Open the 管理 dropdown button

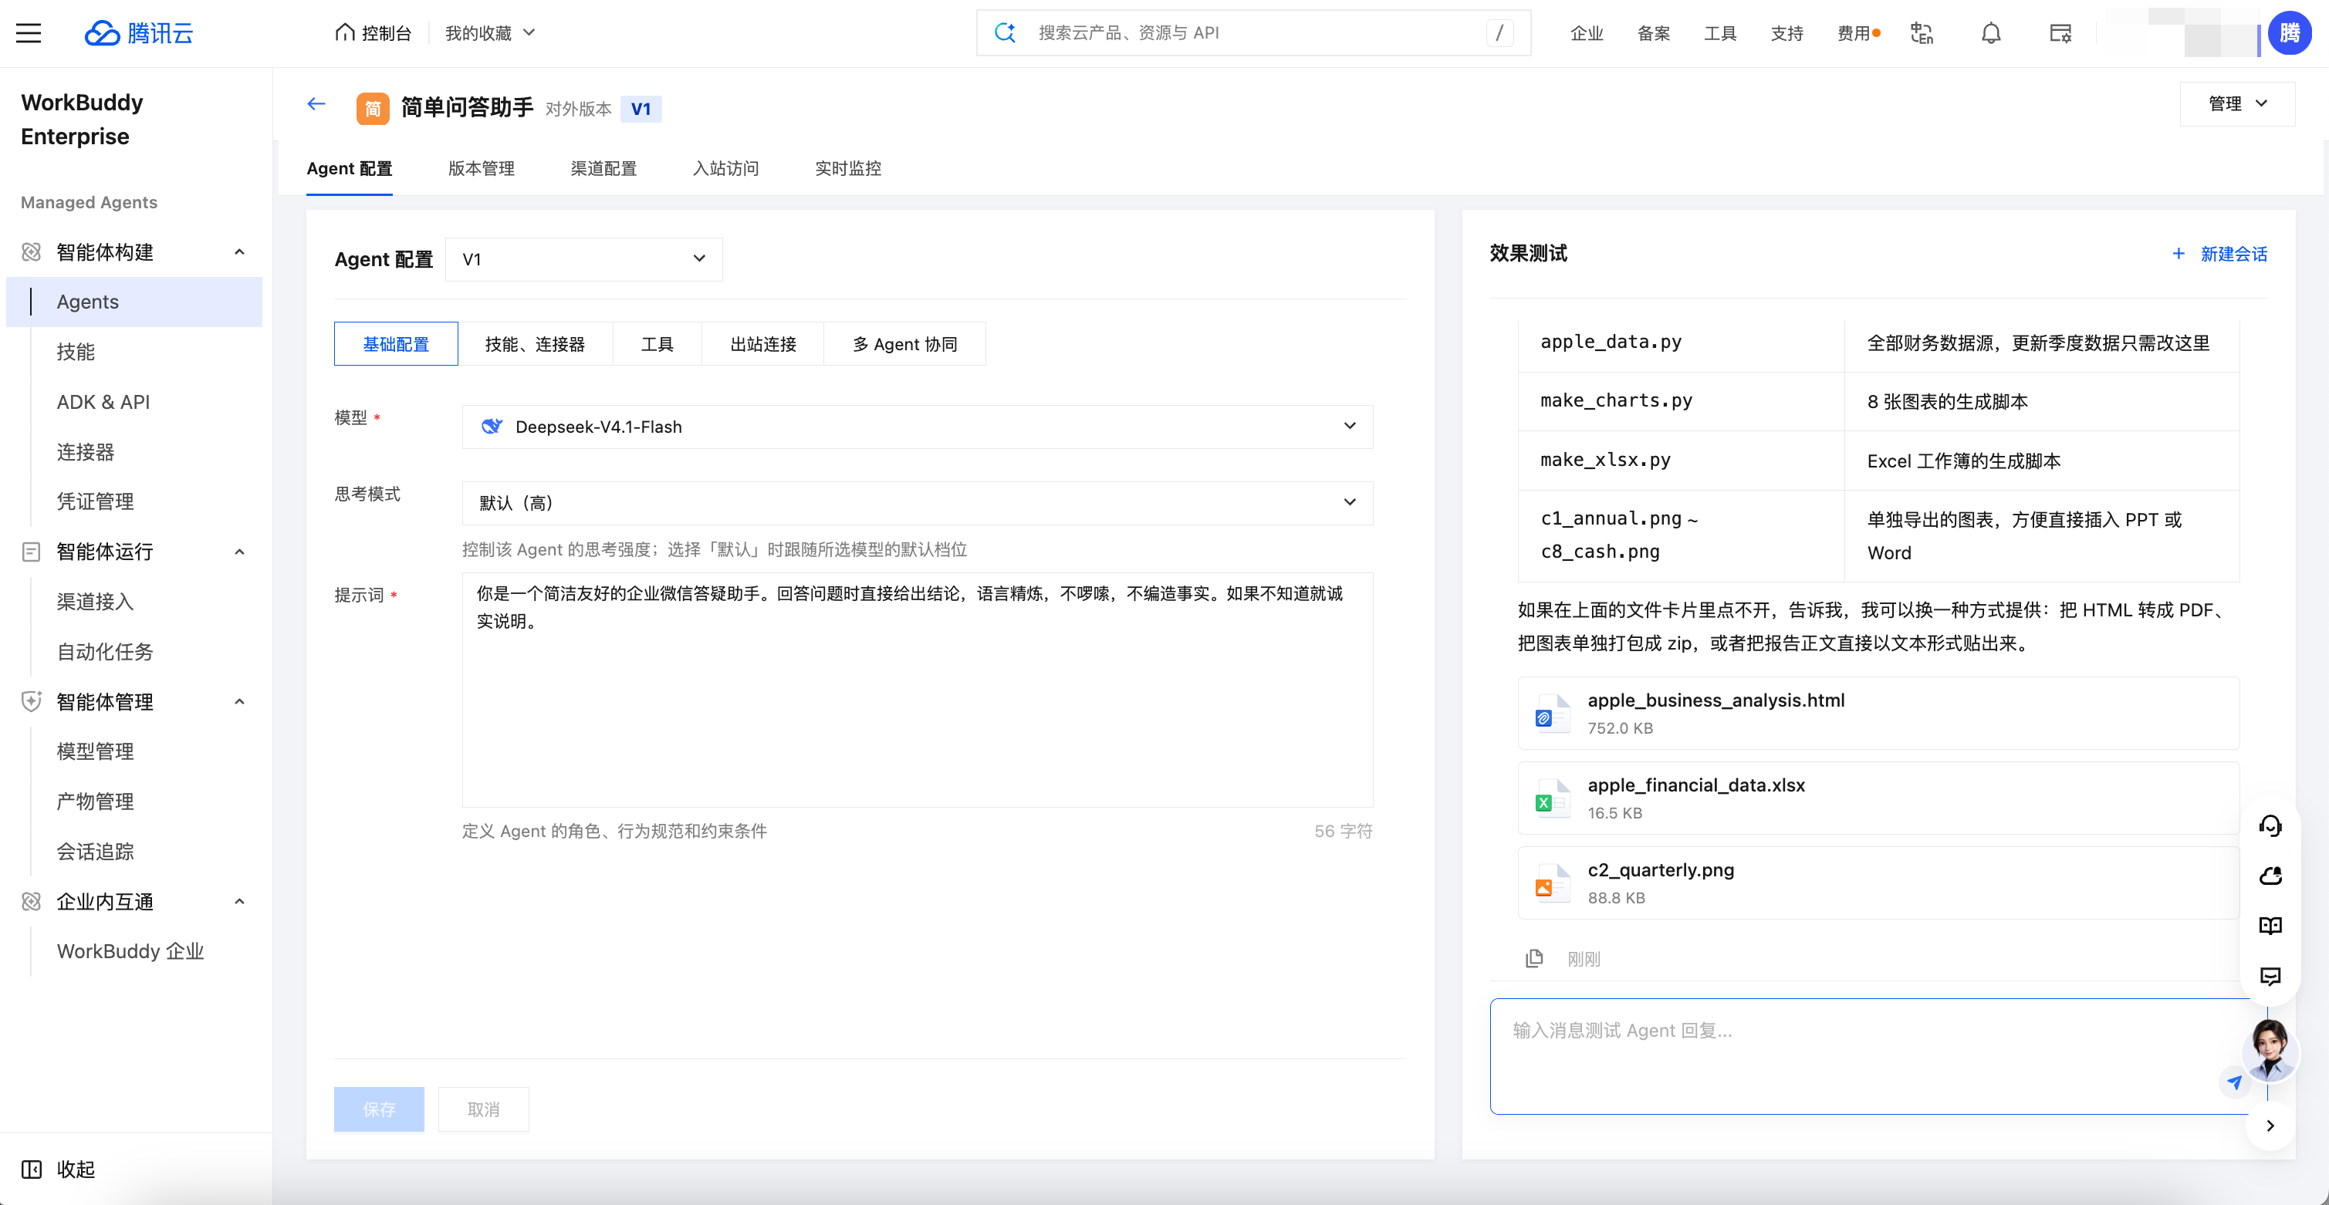click(2236, 104)
